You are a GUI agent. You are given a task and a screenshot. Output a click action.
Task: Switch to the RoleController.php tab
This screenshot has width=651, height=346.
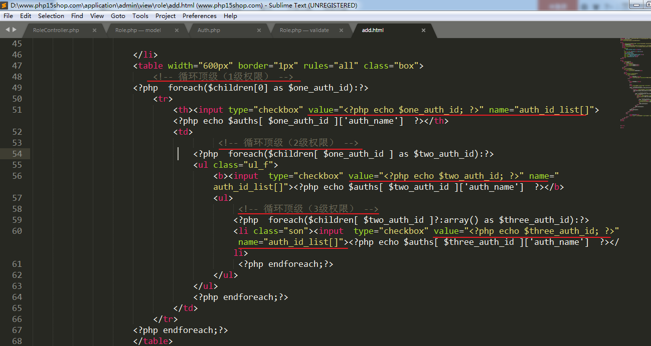point(56,30)
